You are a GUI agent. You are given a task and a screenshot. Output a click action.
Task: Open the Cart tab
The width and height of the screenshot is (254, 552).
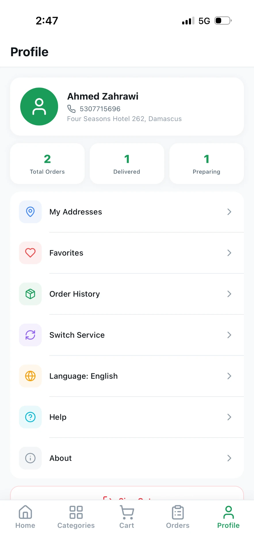(x=127, y=517)
